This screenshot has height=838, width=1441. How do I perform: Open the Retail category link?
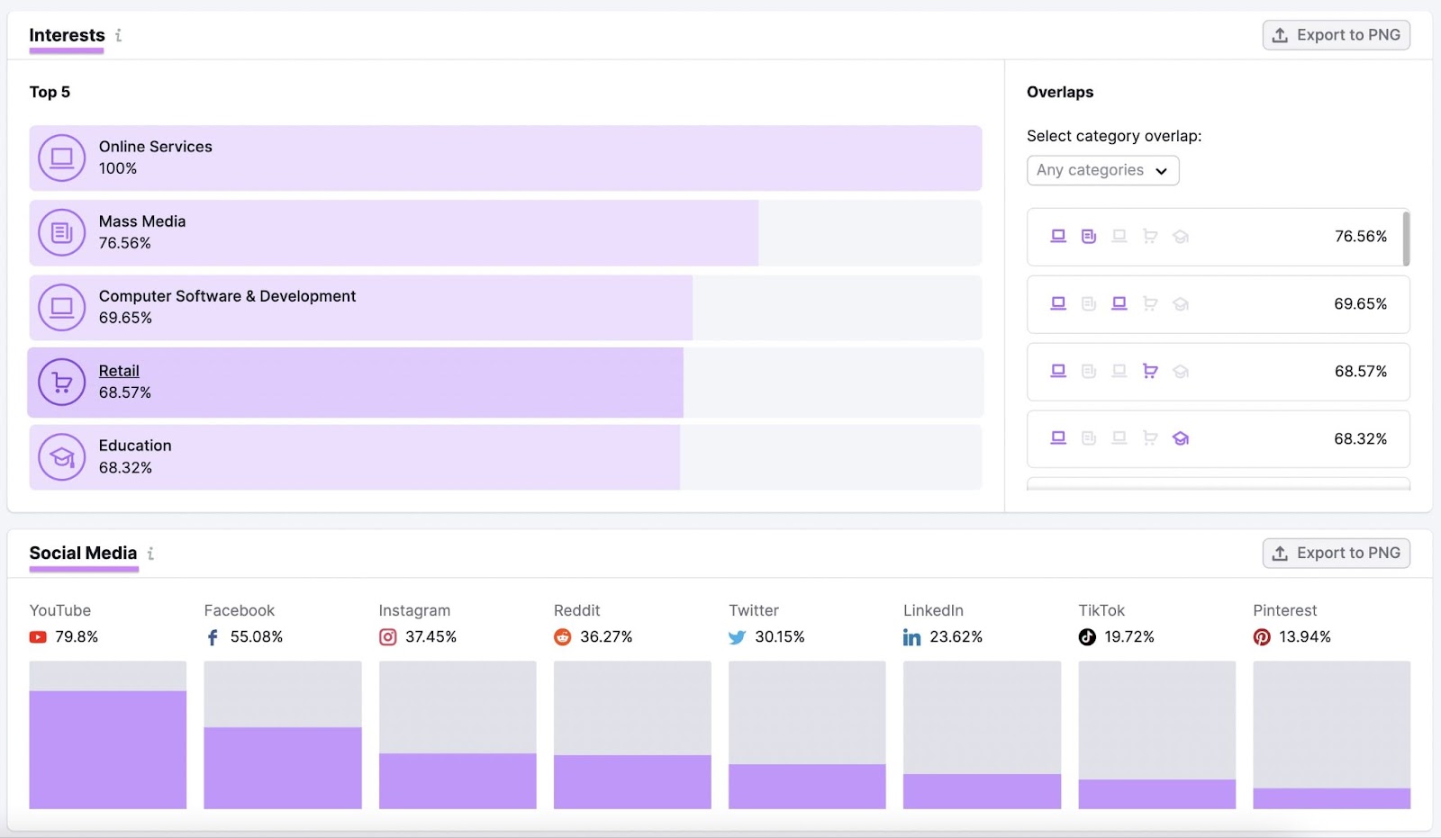(x=118, y=370)
